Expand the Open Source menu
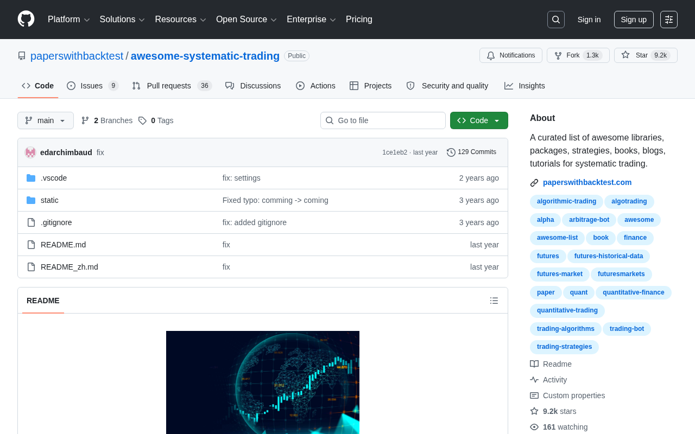This screenshot has width=695, height=434. point(247,20)
